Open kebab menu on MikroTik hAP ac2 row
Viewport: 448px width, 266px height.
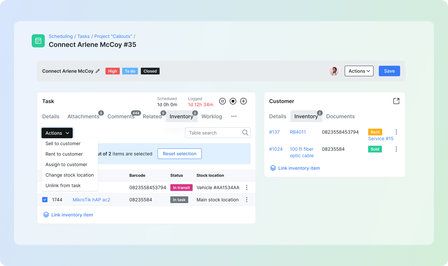pos(247,200)
